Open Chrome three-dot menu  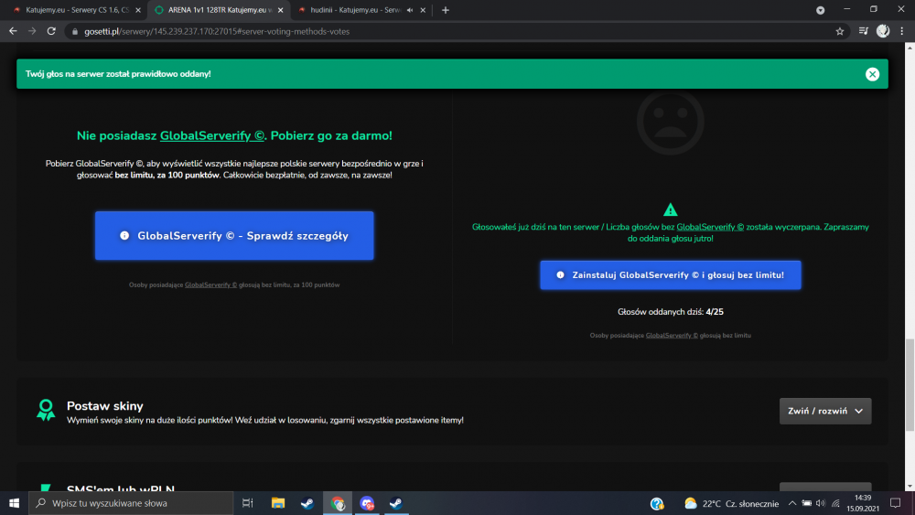coord(902,31)
